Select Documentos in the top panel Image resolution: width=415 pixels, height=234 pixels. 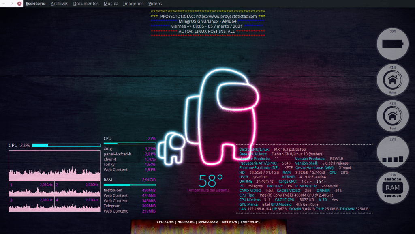click(86, 4)
